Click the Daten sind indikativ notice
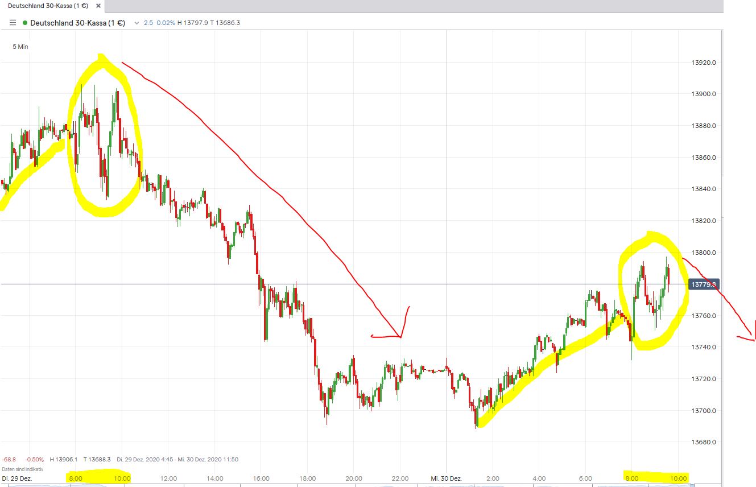This screenshot has height=487, width=756. [22, 469]
